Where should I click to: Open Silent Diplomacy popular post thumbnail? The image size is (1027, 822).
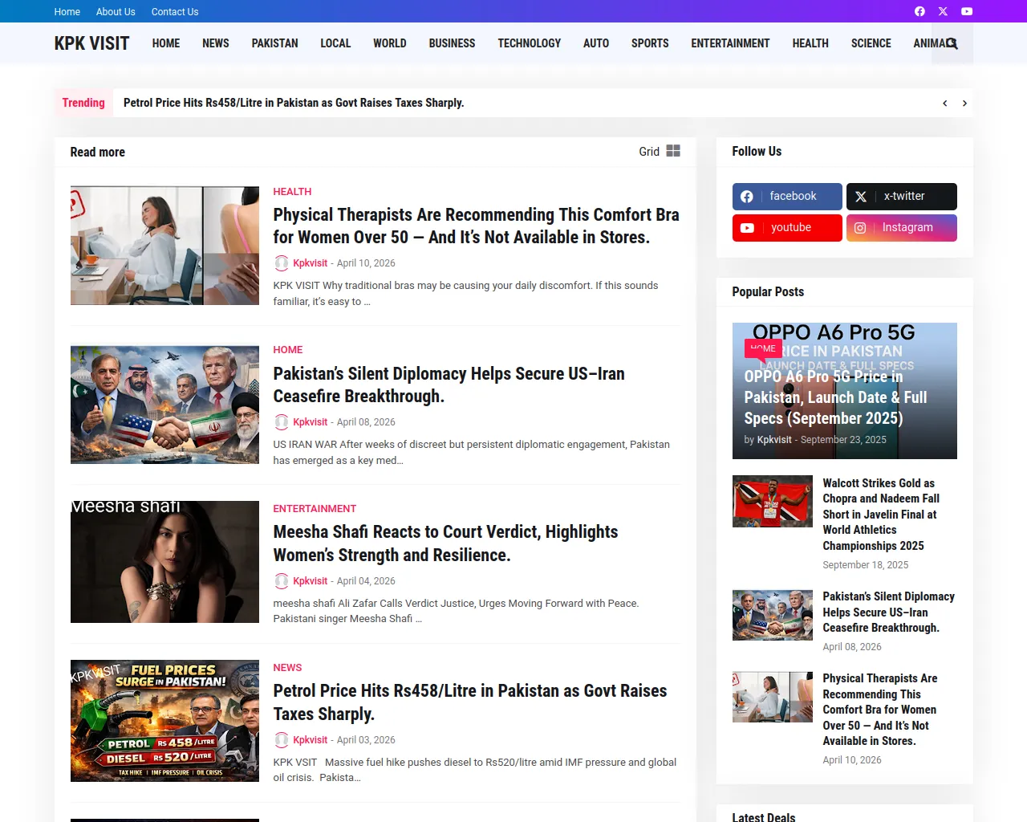point(773,615)
